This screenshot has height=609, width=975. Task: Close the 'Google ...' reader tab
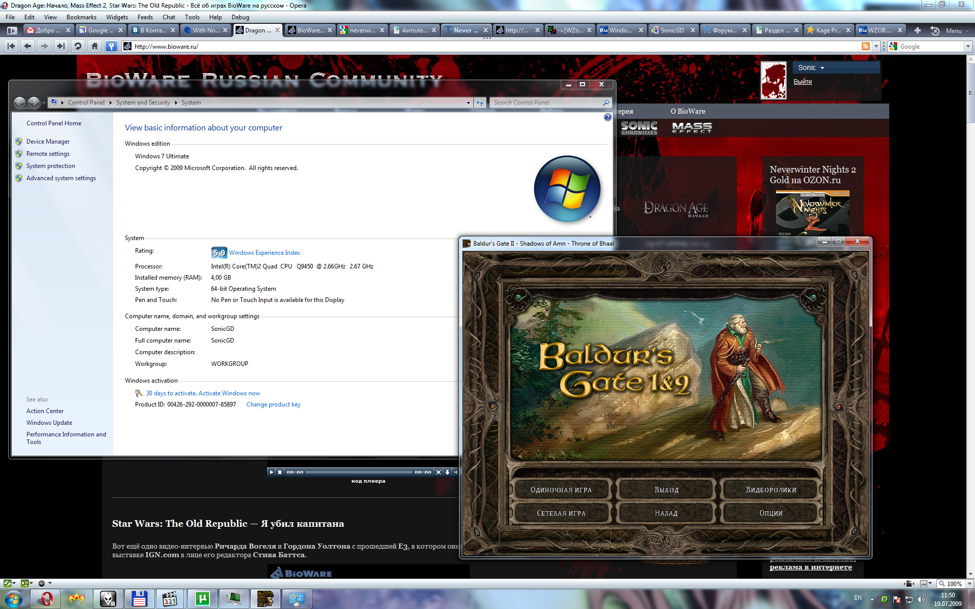pos(120,30)
